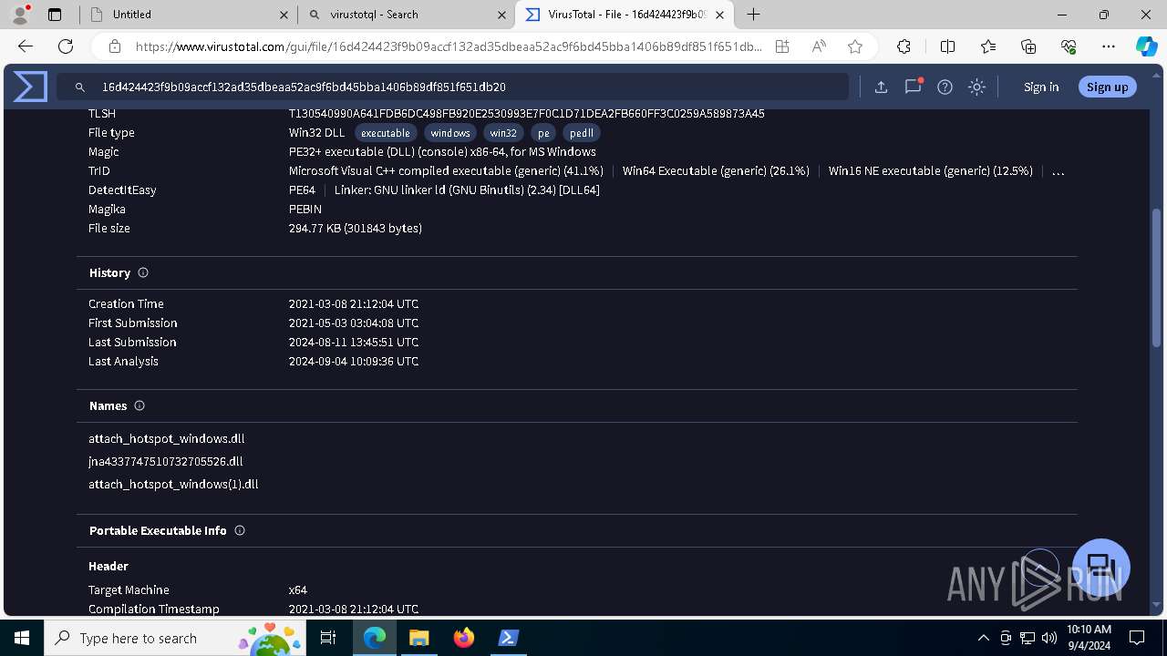The height and width of the screenshot is (656, 1167).
Task: Click the attach_hotspot_windows.dll name
Action: click(x=167, y=438)
